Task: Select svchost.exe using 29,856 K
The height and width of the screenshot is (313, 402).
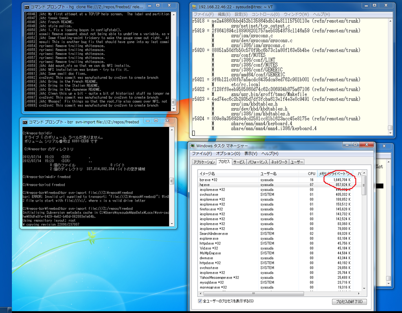Action: (x=279, y=268)
